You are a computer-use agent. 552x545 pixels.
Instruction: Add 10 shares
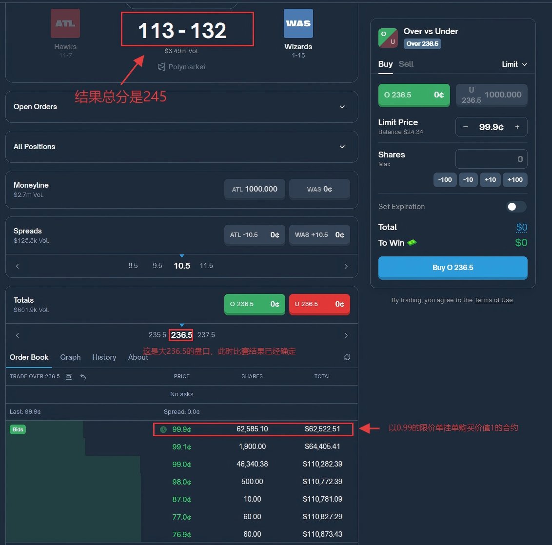pos(490,180)
